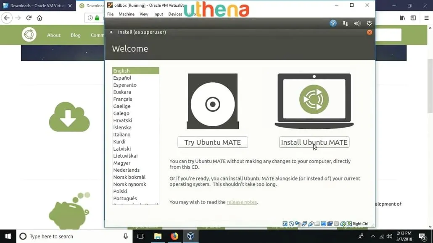Click the laptop image above Install Ubuntu MATE
433x243 pixels.
(314, 101)
